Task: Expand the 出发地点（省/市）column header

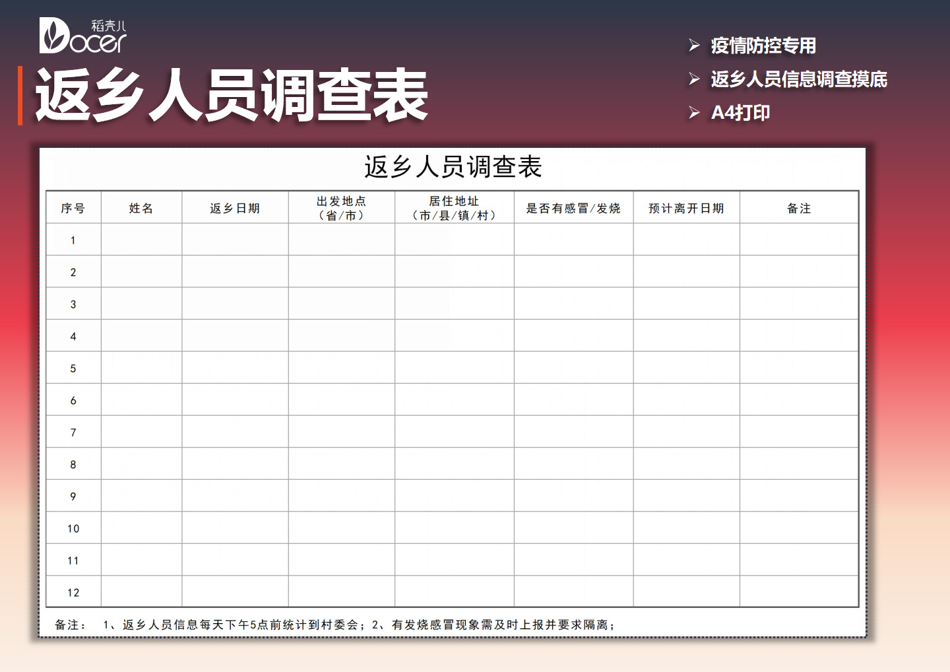Action: pos(340,207)
